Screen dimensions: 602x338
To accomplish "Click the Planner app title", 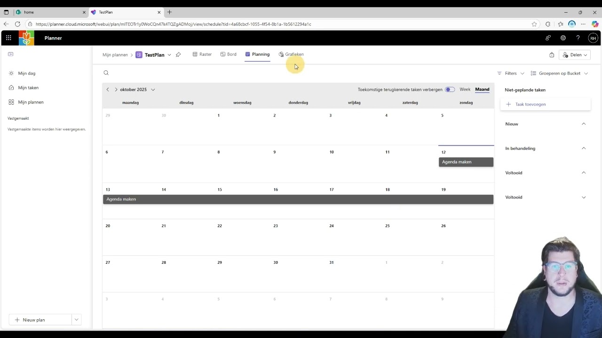I will 53,38.
